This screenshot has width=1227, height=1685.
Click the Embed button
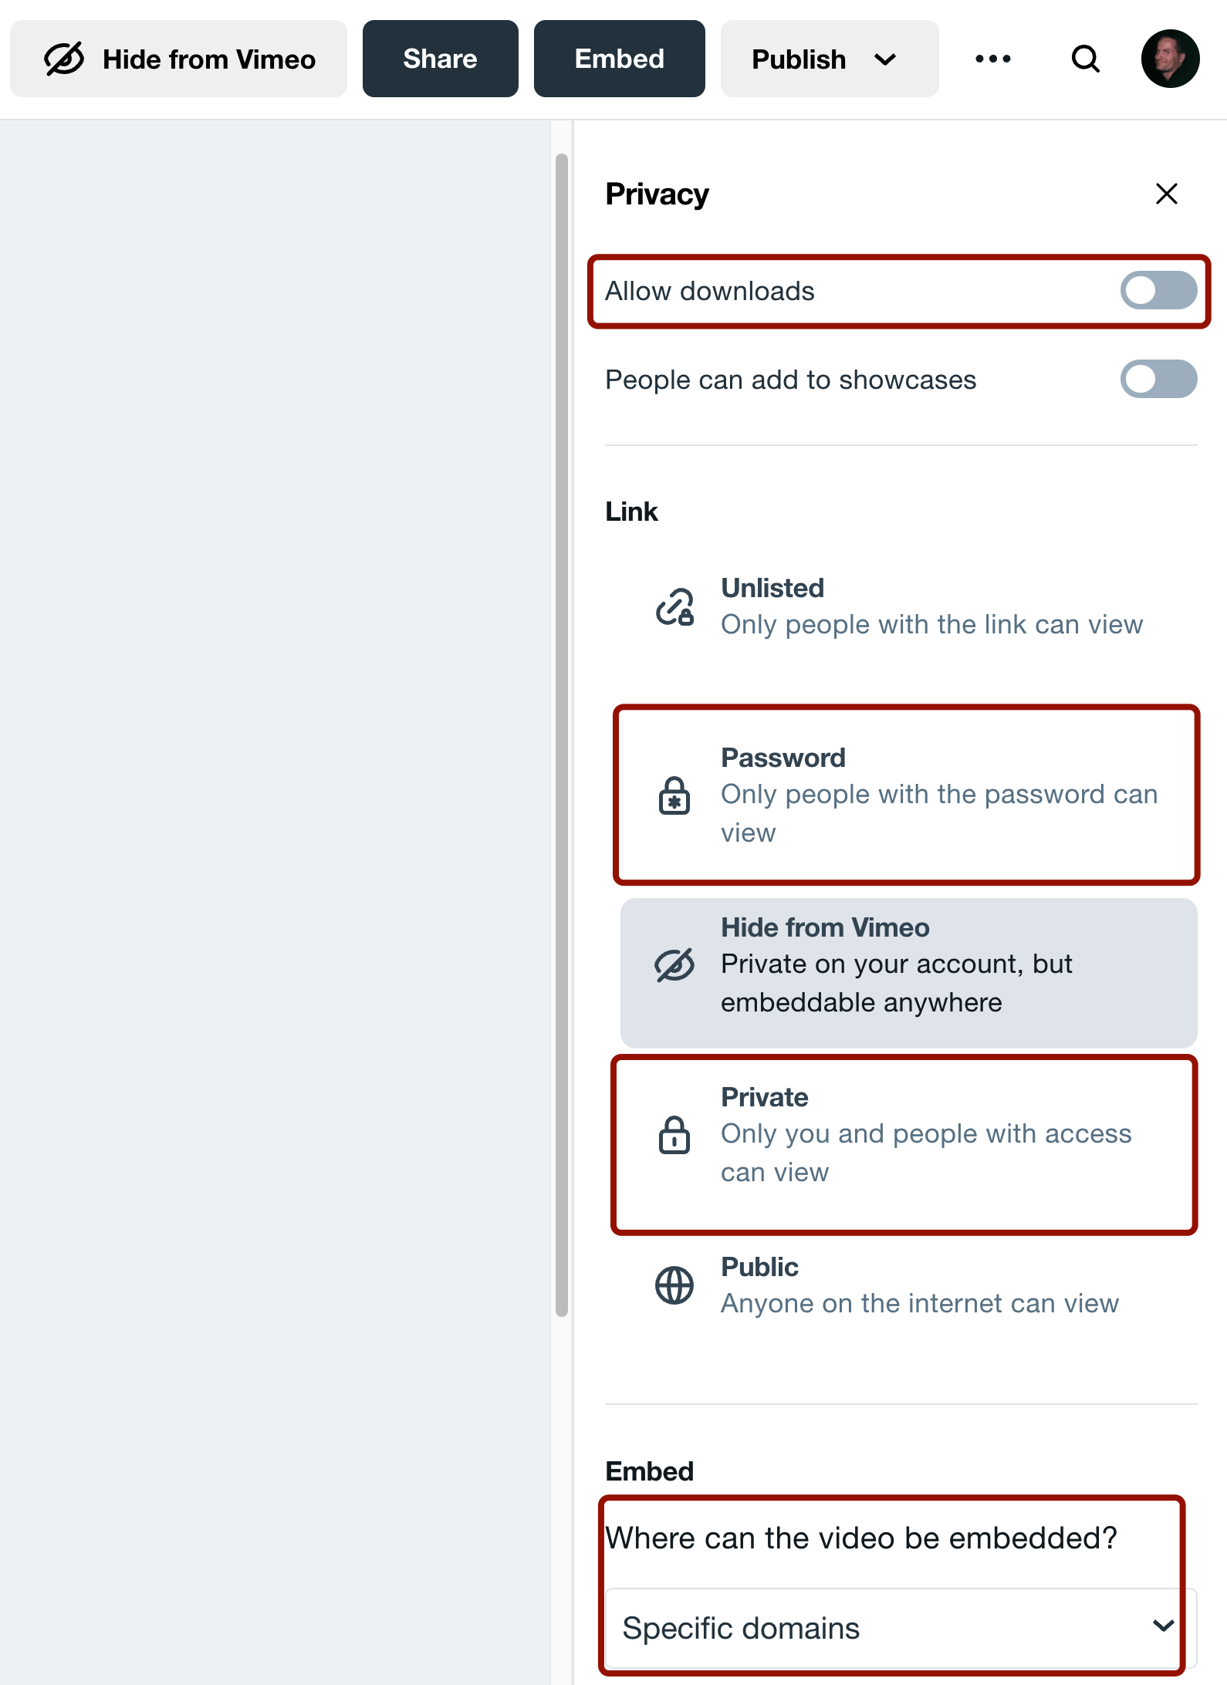[x=620, y=59]
